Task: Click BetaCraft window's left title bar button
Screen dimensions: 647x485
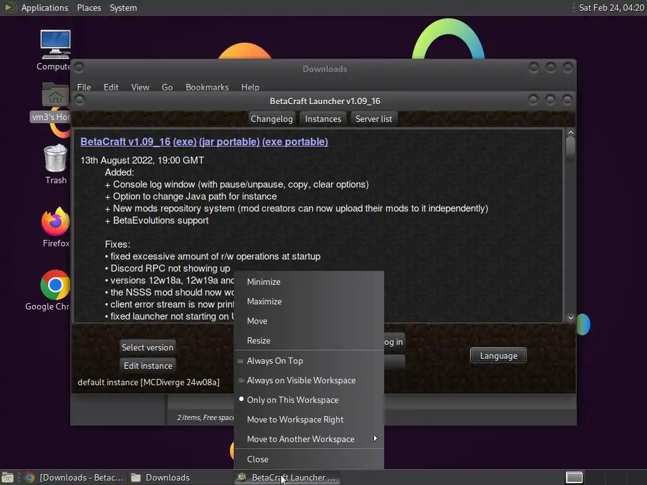Action: tap(79, 100)
